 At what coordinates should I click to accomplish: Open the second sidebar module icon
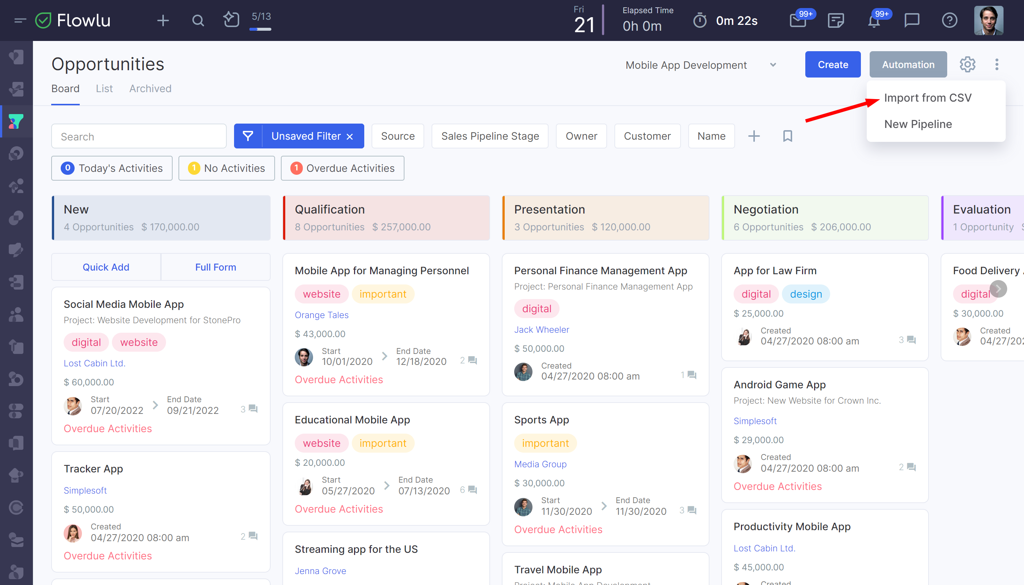(x=16, y=89)
